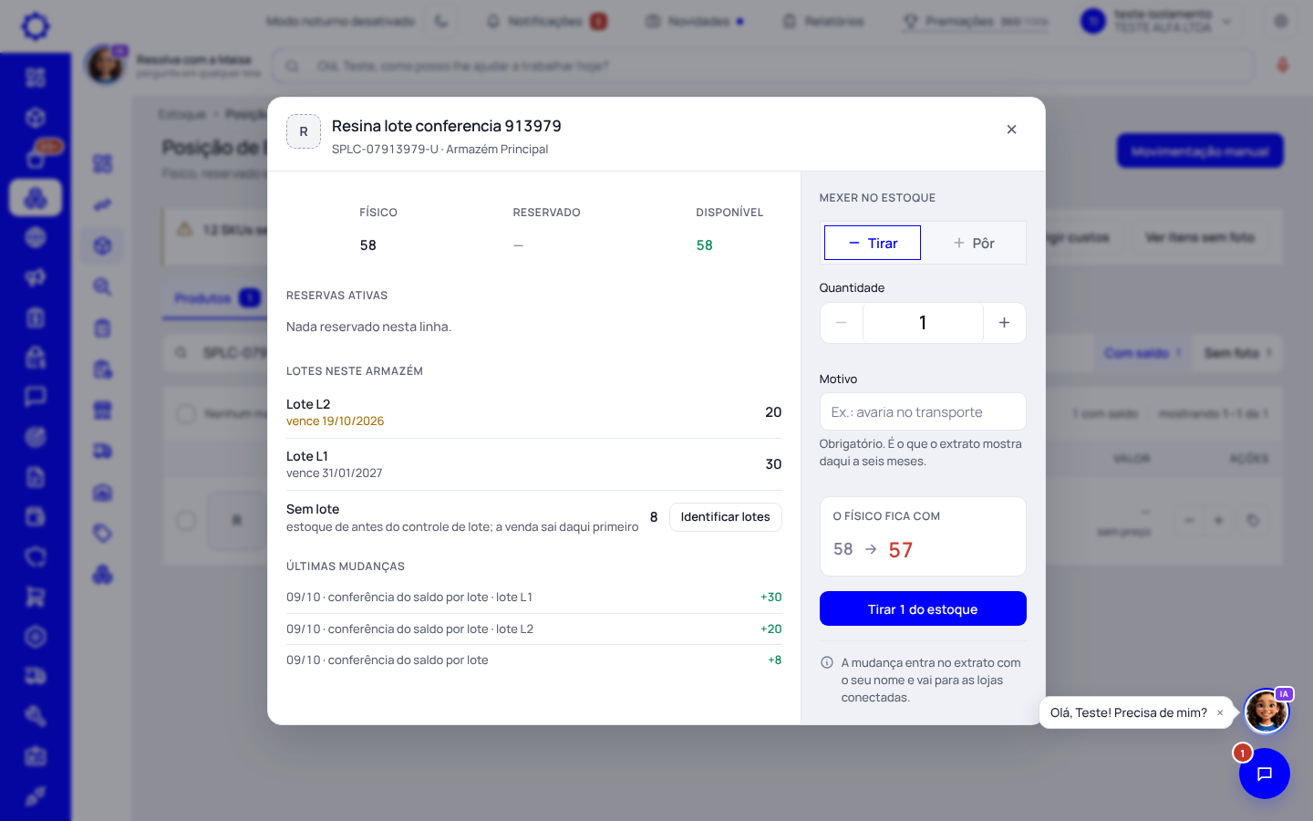Click the product 'R' avatar in the dialog header
Screen dimensions: 1313x821
[x=304, y=131]
